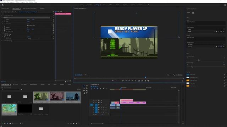Step forward one frame in Program monitor
Screen dimensions: 227x127
click(x=132, y=81)
